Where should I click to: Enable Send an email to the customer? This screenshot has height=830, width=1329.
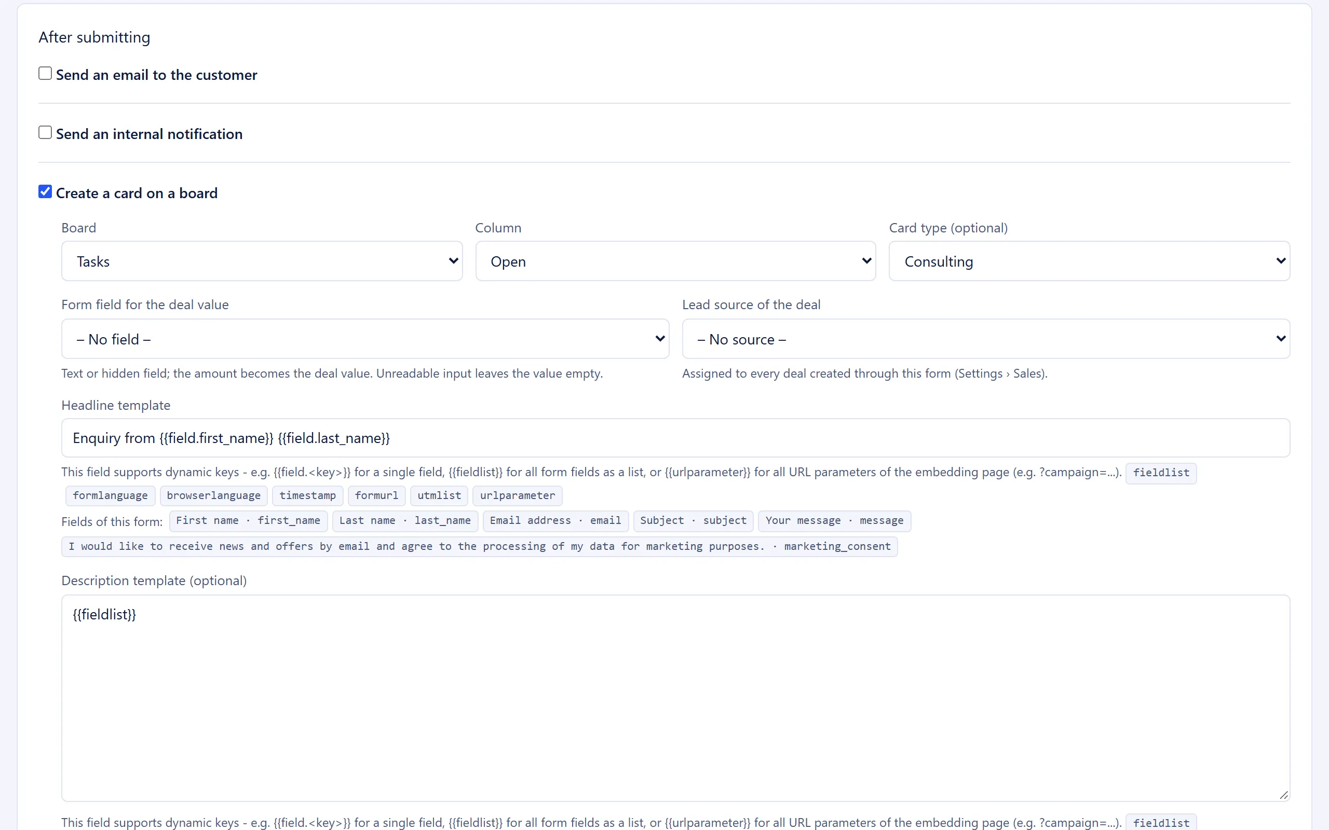pyautogui.click(x=45, y=74)
